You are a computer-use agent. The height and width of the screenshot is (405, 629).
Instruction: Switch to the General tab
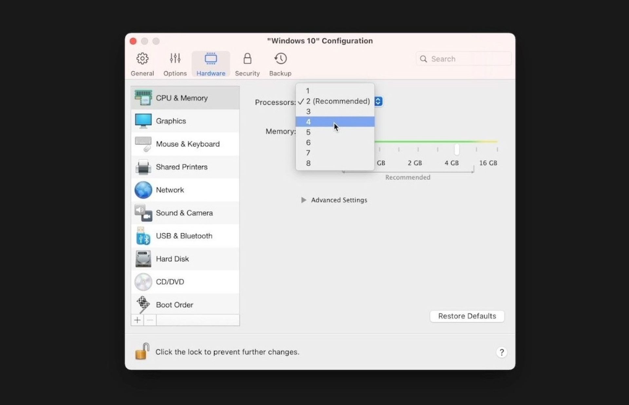pyautogui.click(x=142, y=64)
